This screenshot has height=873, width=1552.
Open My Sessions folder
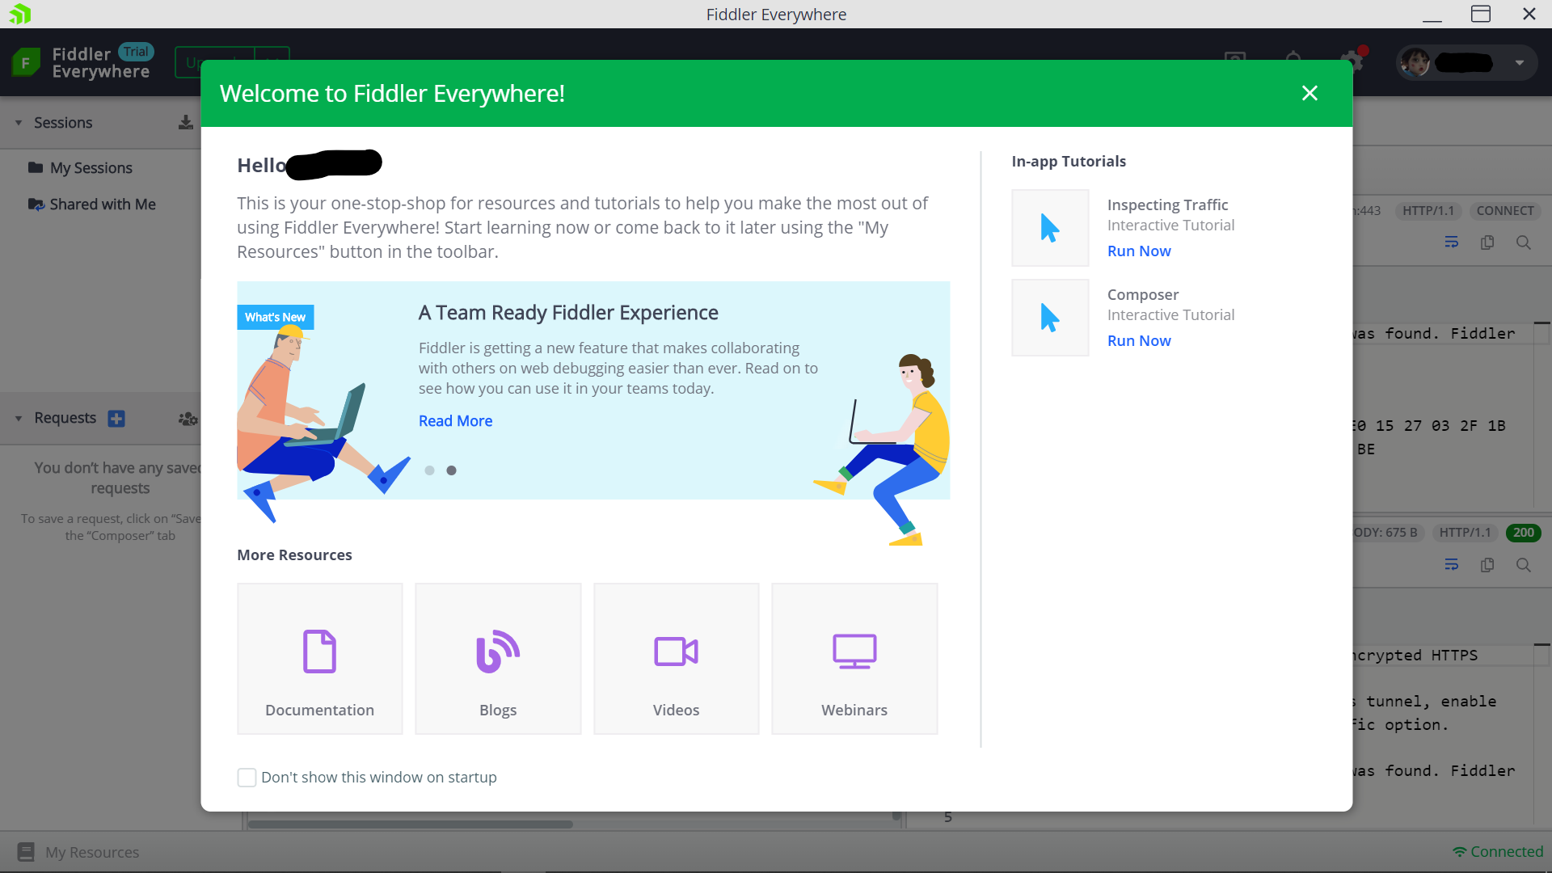80,167
